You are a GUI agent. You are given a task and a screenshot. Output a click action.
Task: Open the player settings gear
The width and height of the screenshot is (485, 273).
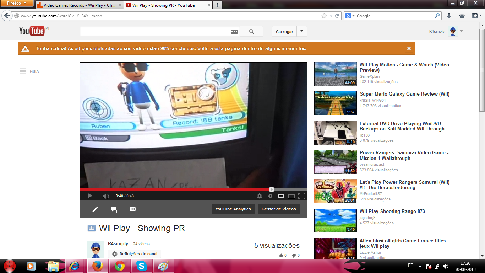260,196
